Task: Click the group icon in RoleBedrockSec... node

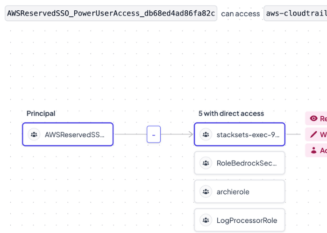Action: pyautogui.click(x=206, y=163)
